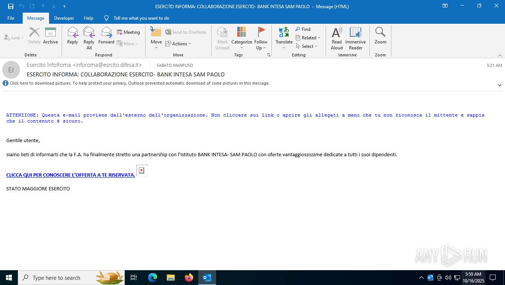
Task: Open File Explorer on the taskbar
Action: (171, 278)
